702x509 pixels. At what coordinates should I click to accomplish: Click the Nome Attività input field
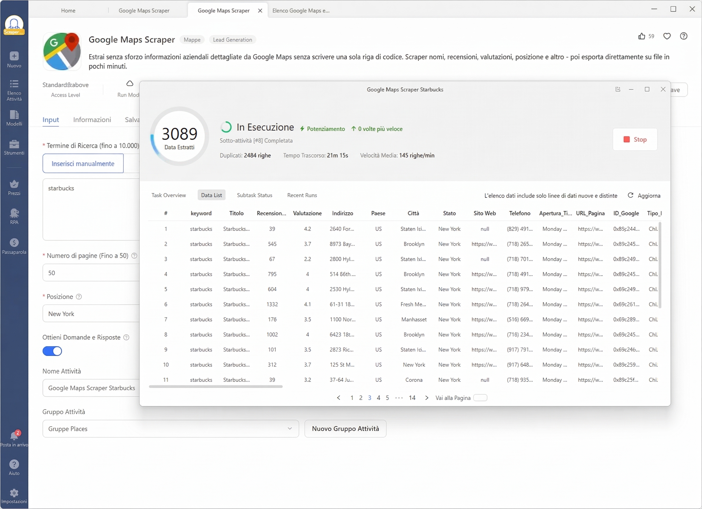[91, 388]
